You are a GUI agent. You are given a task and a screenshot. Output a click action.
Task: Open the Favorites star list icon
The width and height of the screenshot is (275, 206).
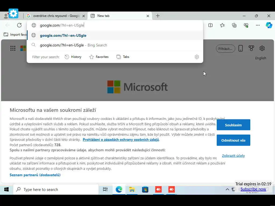pos(222,25)
